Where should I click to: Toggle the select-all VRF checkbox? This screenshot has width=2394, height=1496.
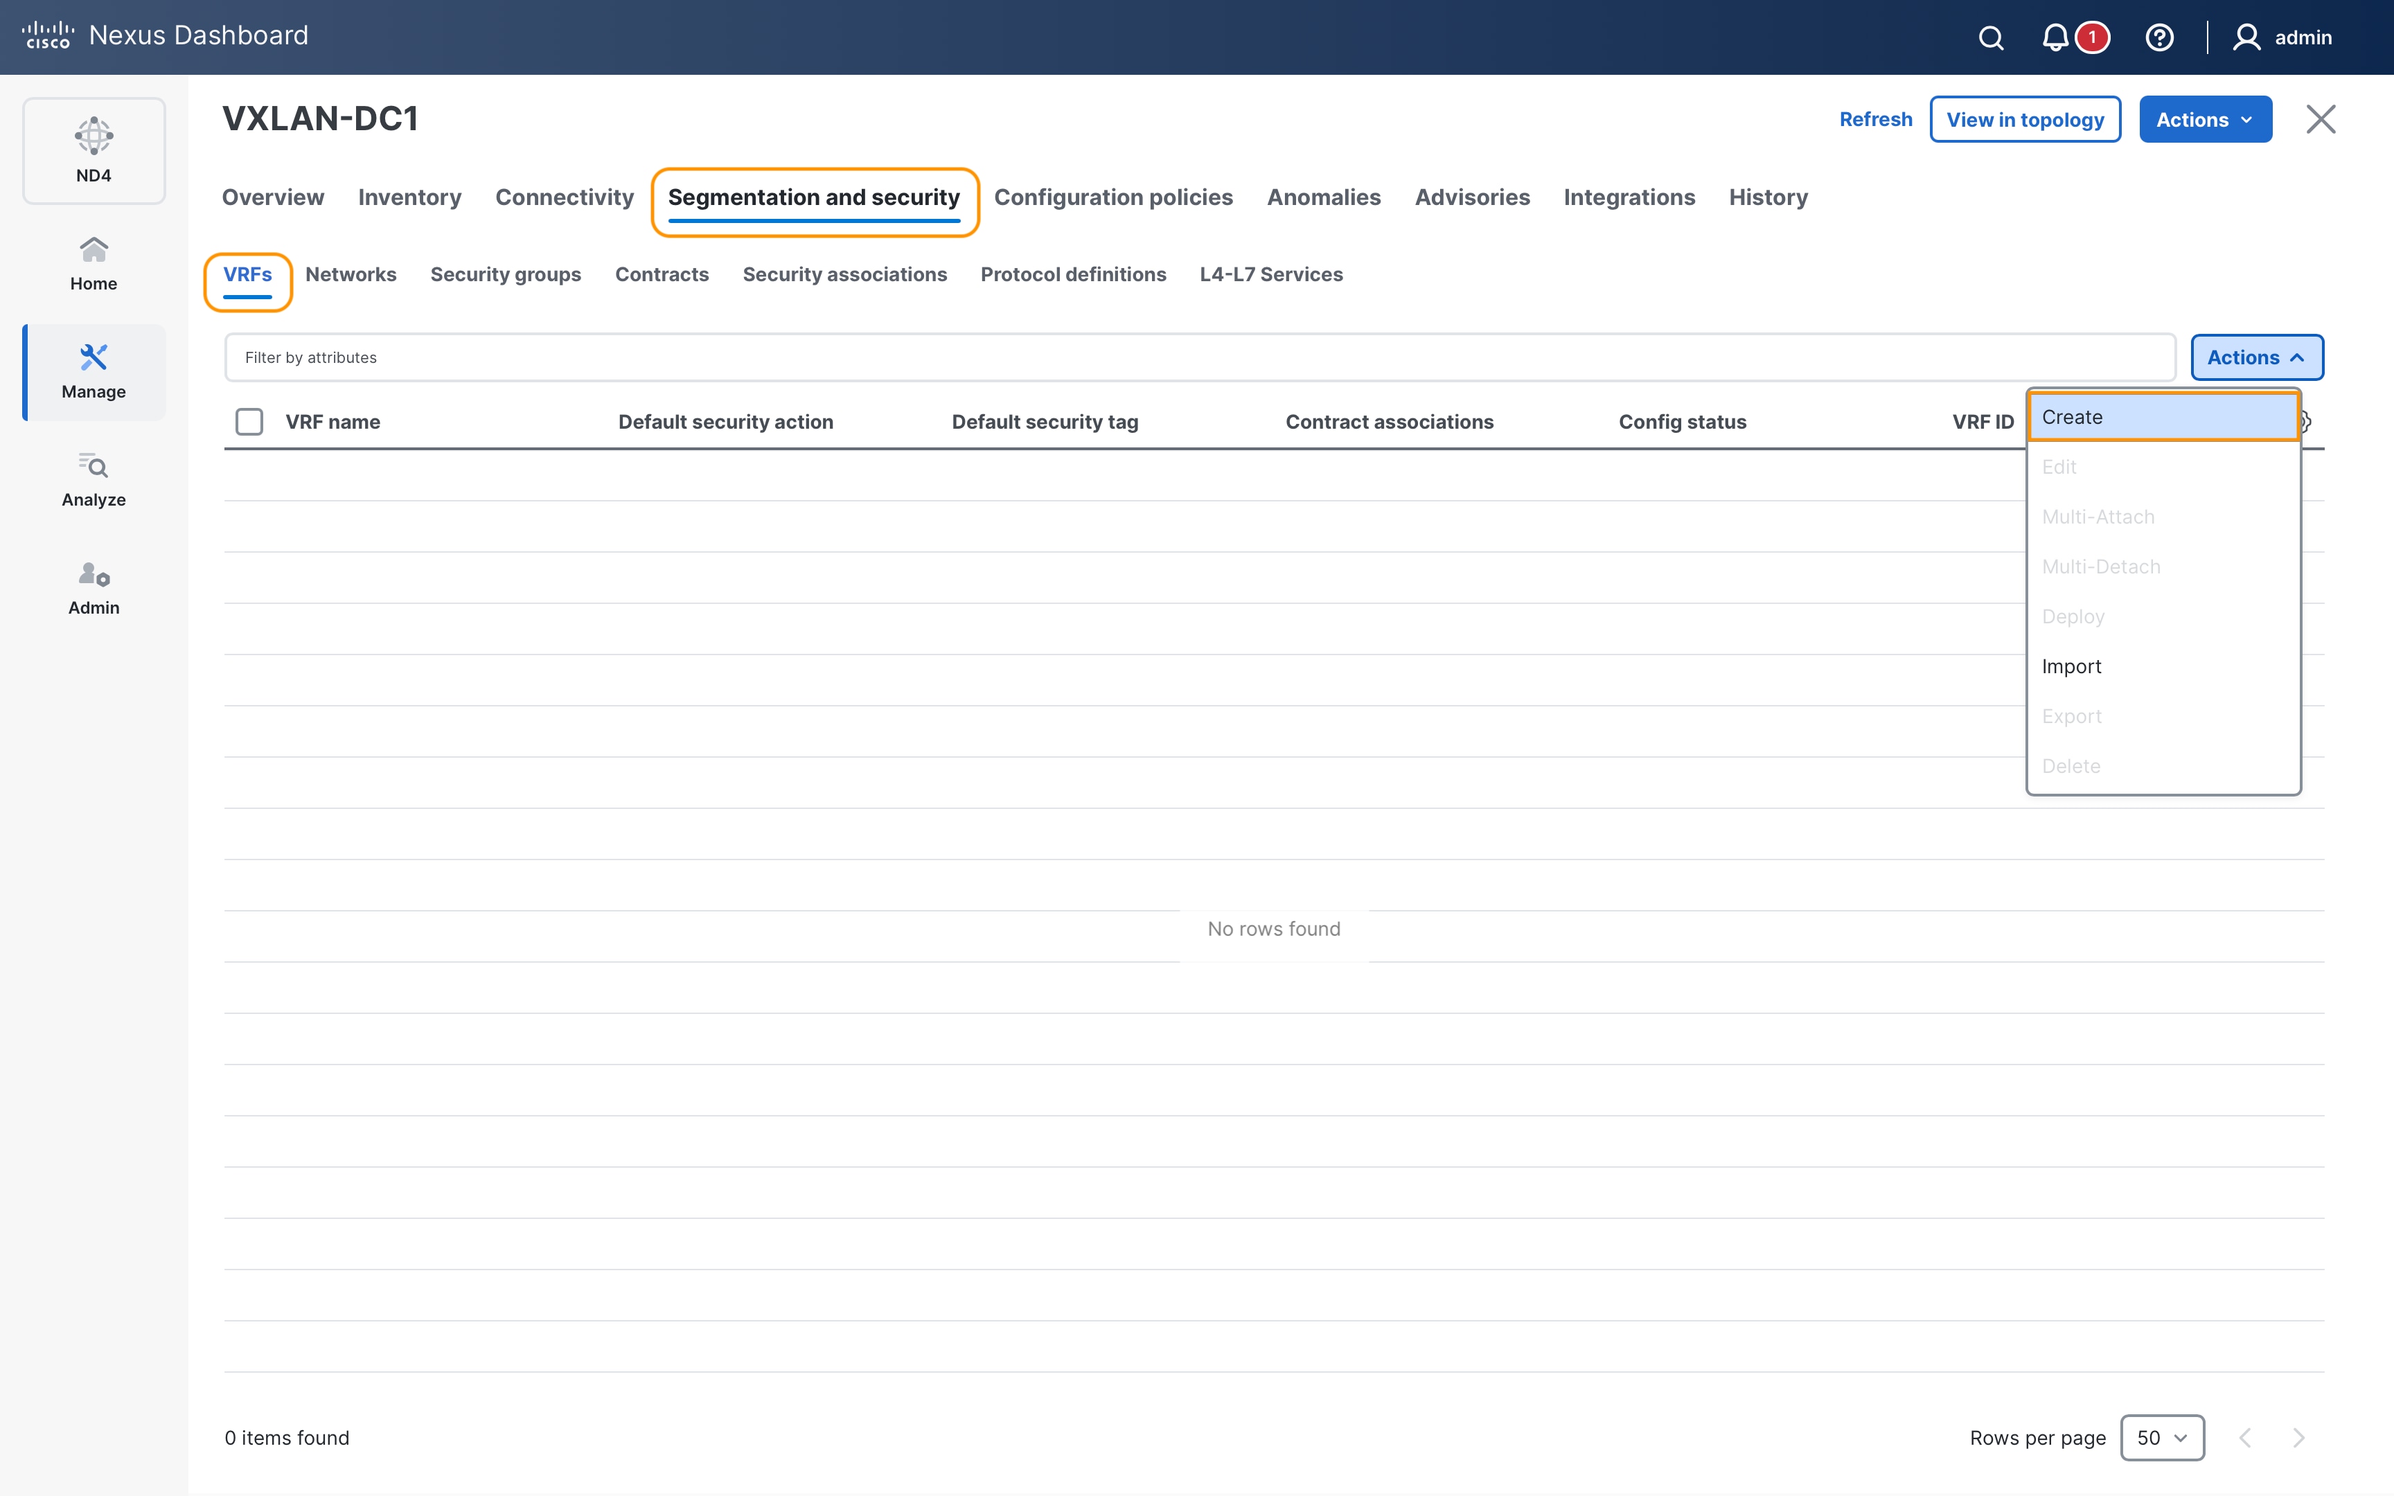pos(249,422)
